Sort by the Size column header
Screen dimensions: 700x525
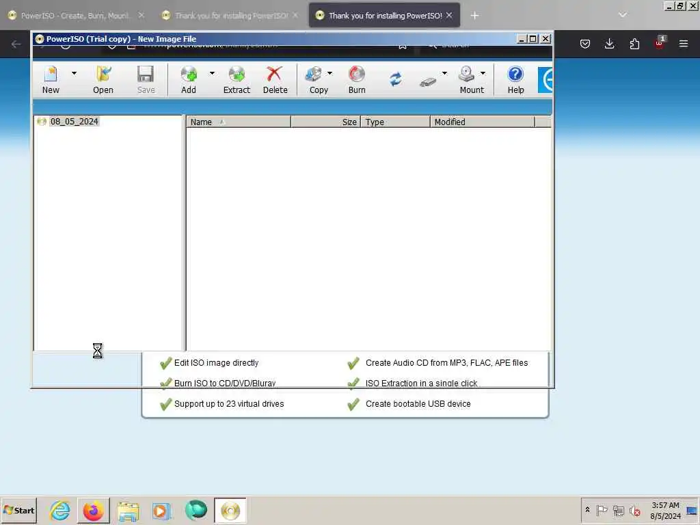point(325,122)
